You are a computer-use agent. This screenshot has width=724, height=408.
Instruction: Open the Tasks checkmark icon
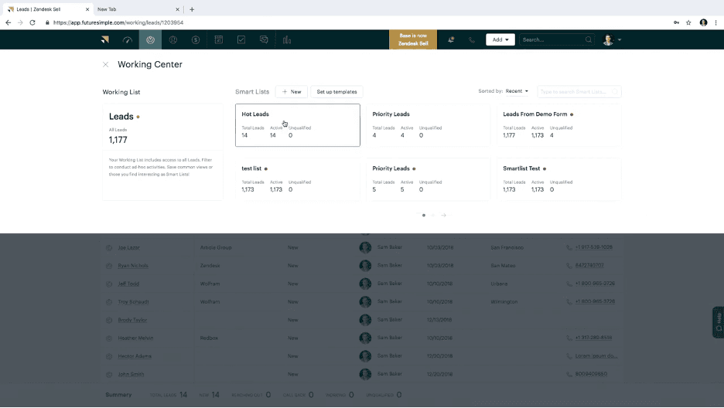click(241, 39)
